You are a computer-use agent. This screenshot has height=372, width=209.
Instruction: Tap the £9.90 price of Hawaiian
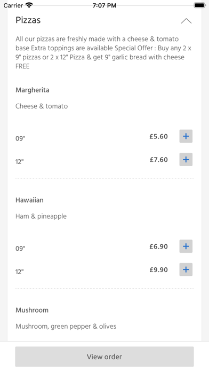tap(158, 270)
